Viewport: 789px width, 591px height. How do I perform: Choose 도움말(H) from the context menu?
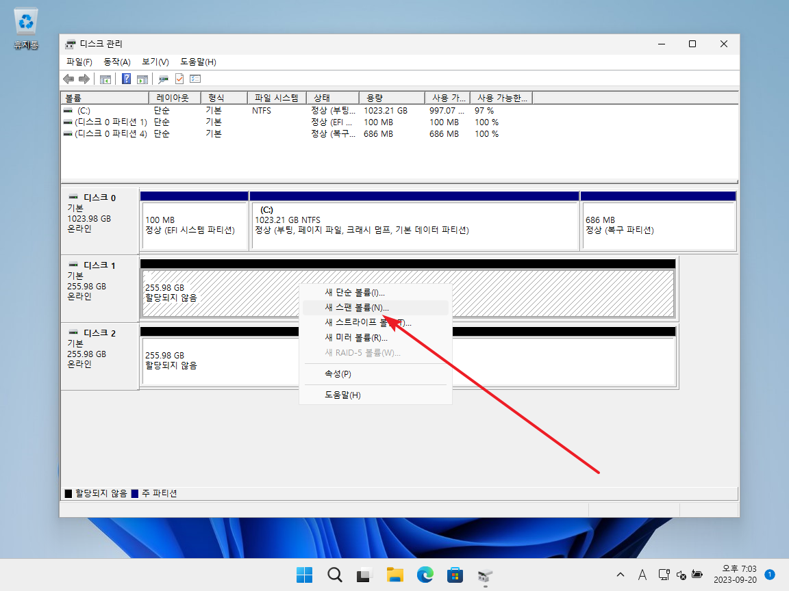pos(375,395)
